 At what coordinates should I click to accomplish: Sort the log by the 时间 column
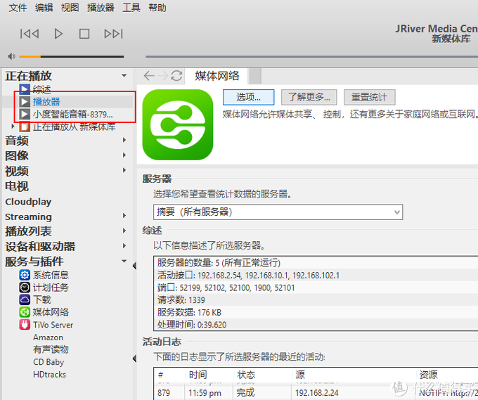point(209,375)
